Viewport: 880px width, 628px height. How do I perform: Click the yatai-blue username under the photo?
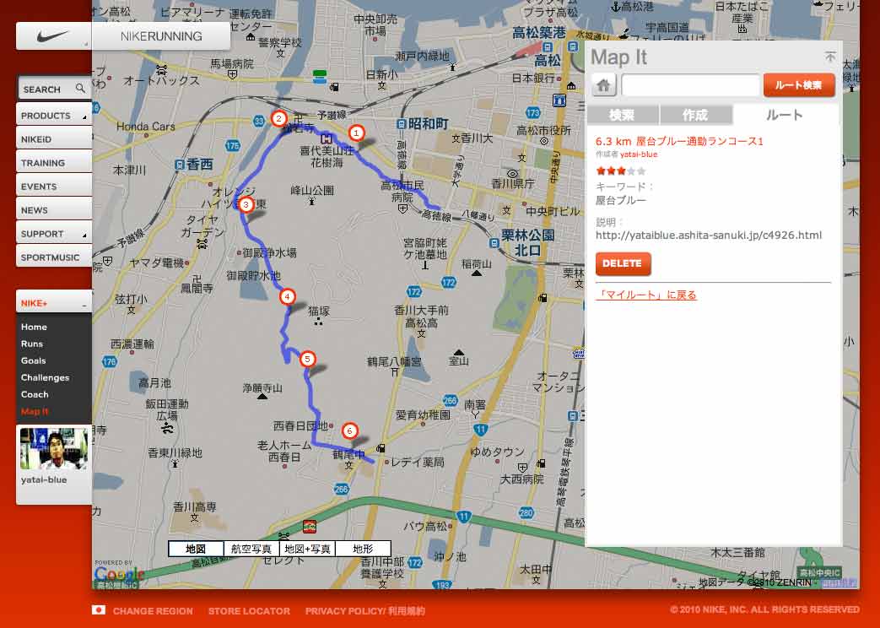point(44,479)
